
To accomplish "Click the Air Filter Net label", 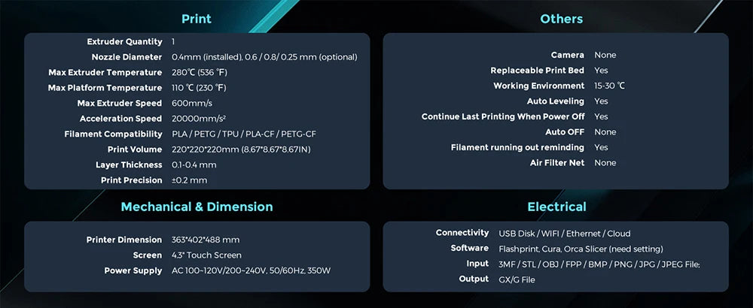I will [x=556, y=163].
